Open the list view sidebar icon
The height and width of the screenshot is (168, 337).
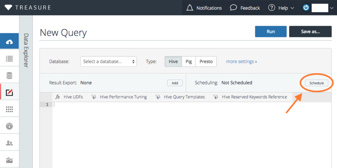[x=9, y=59]
